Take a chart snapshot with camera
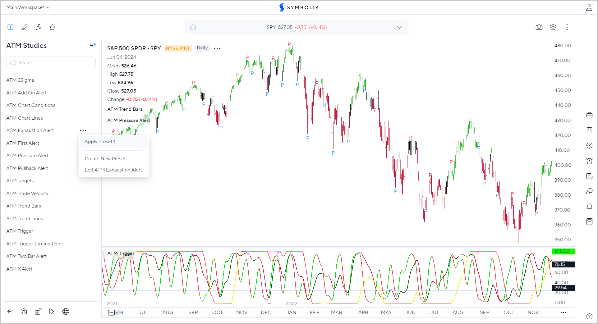598x324 pixels. click(539, 27)
